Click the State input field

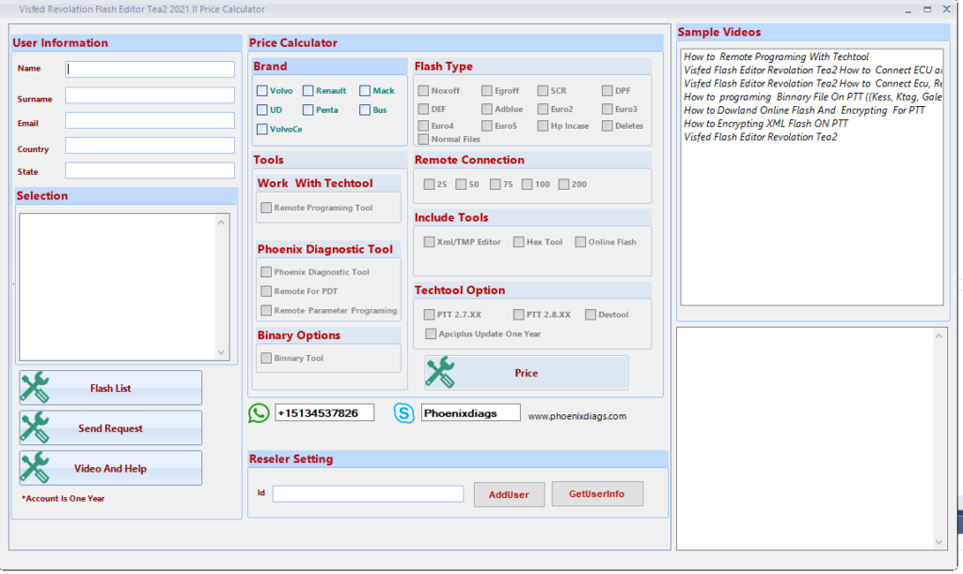pyautogui.click(x=150, y=170)
